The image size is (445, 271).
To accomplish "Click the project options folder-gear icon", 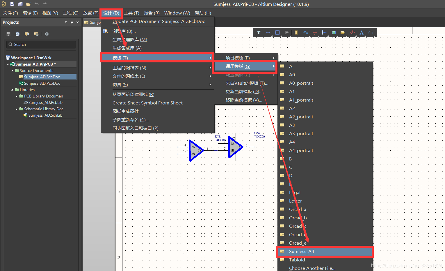I will tap(36, 34).
